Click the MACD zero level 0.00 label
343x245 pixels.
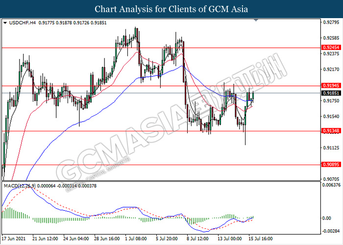[327, 219]
